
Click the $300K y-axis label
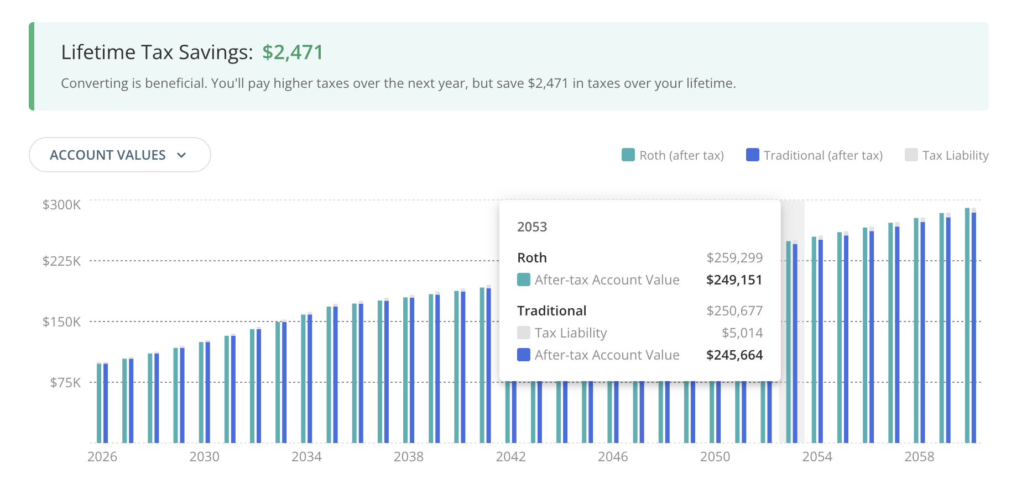point(61,205)
